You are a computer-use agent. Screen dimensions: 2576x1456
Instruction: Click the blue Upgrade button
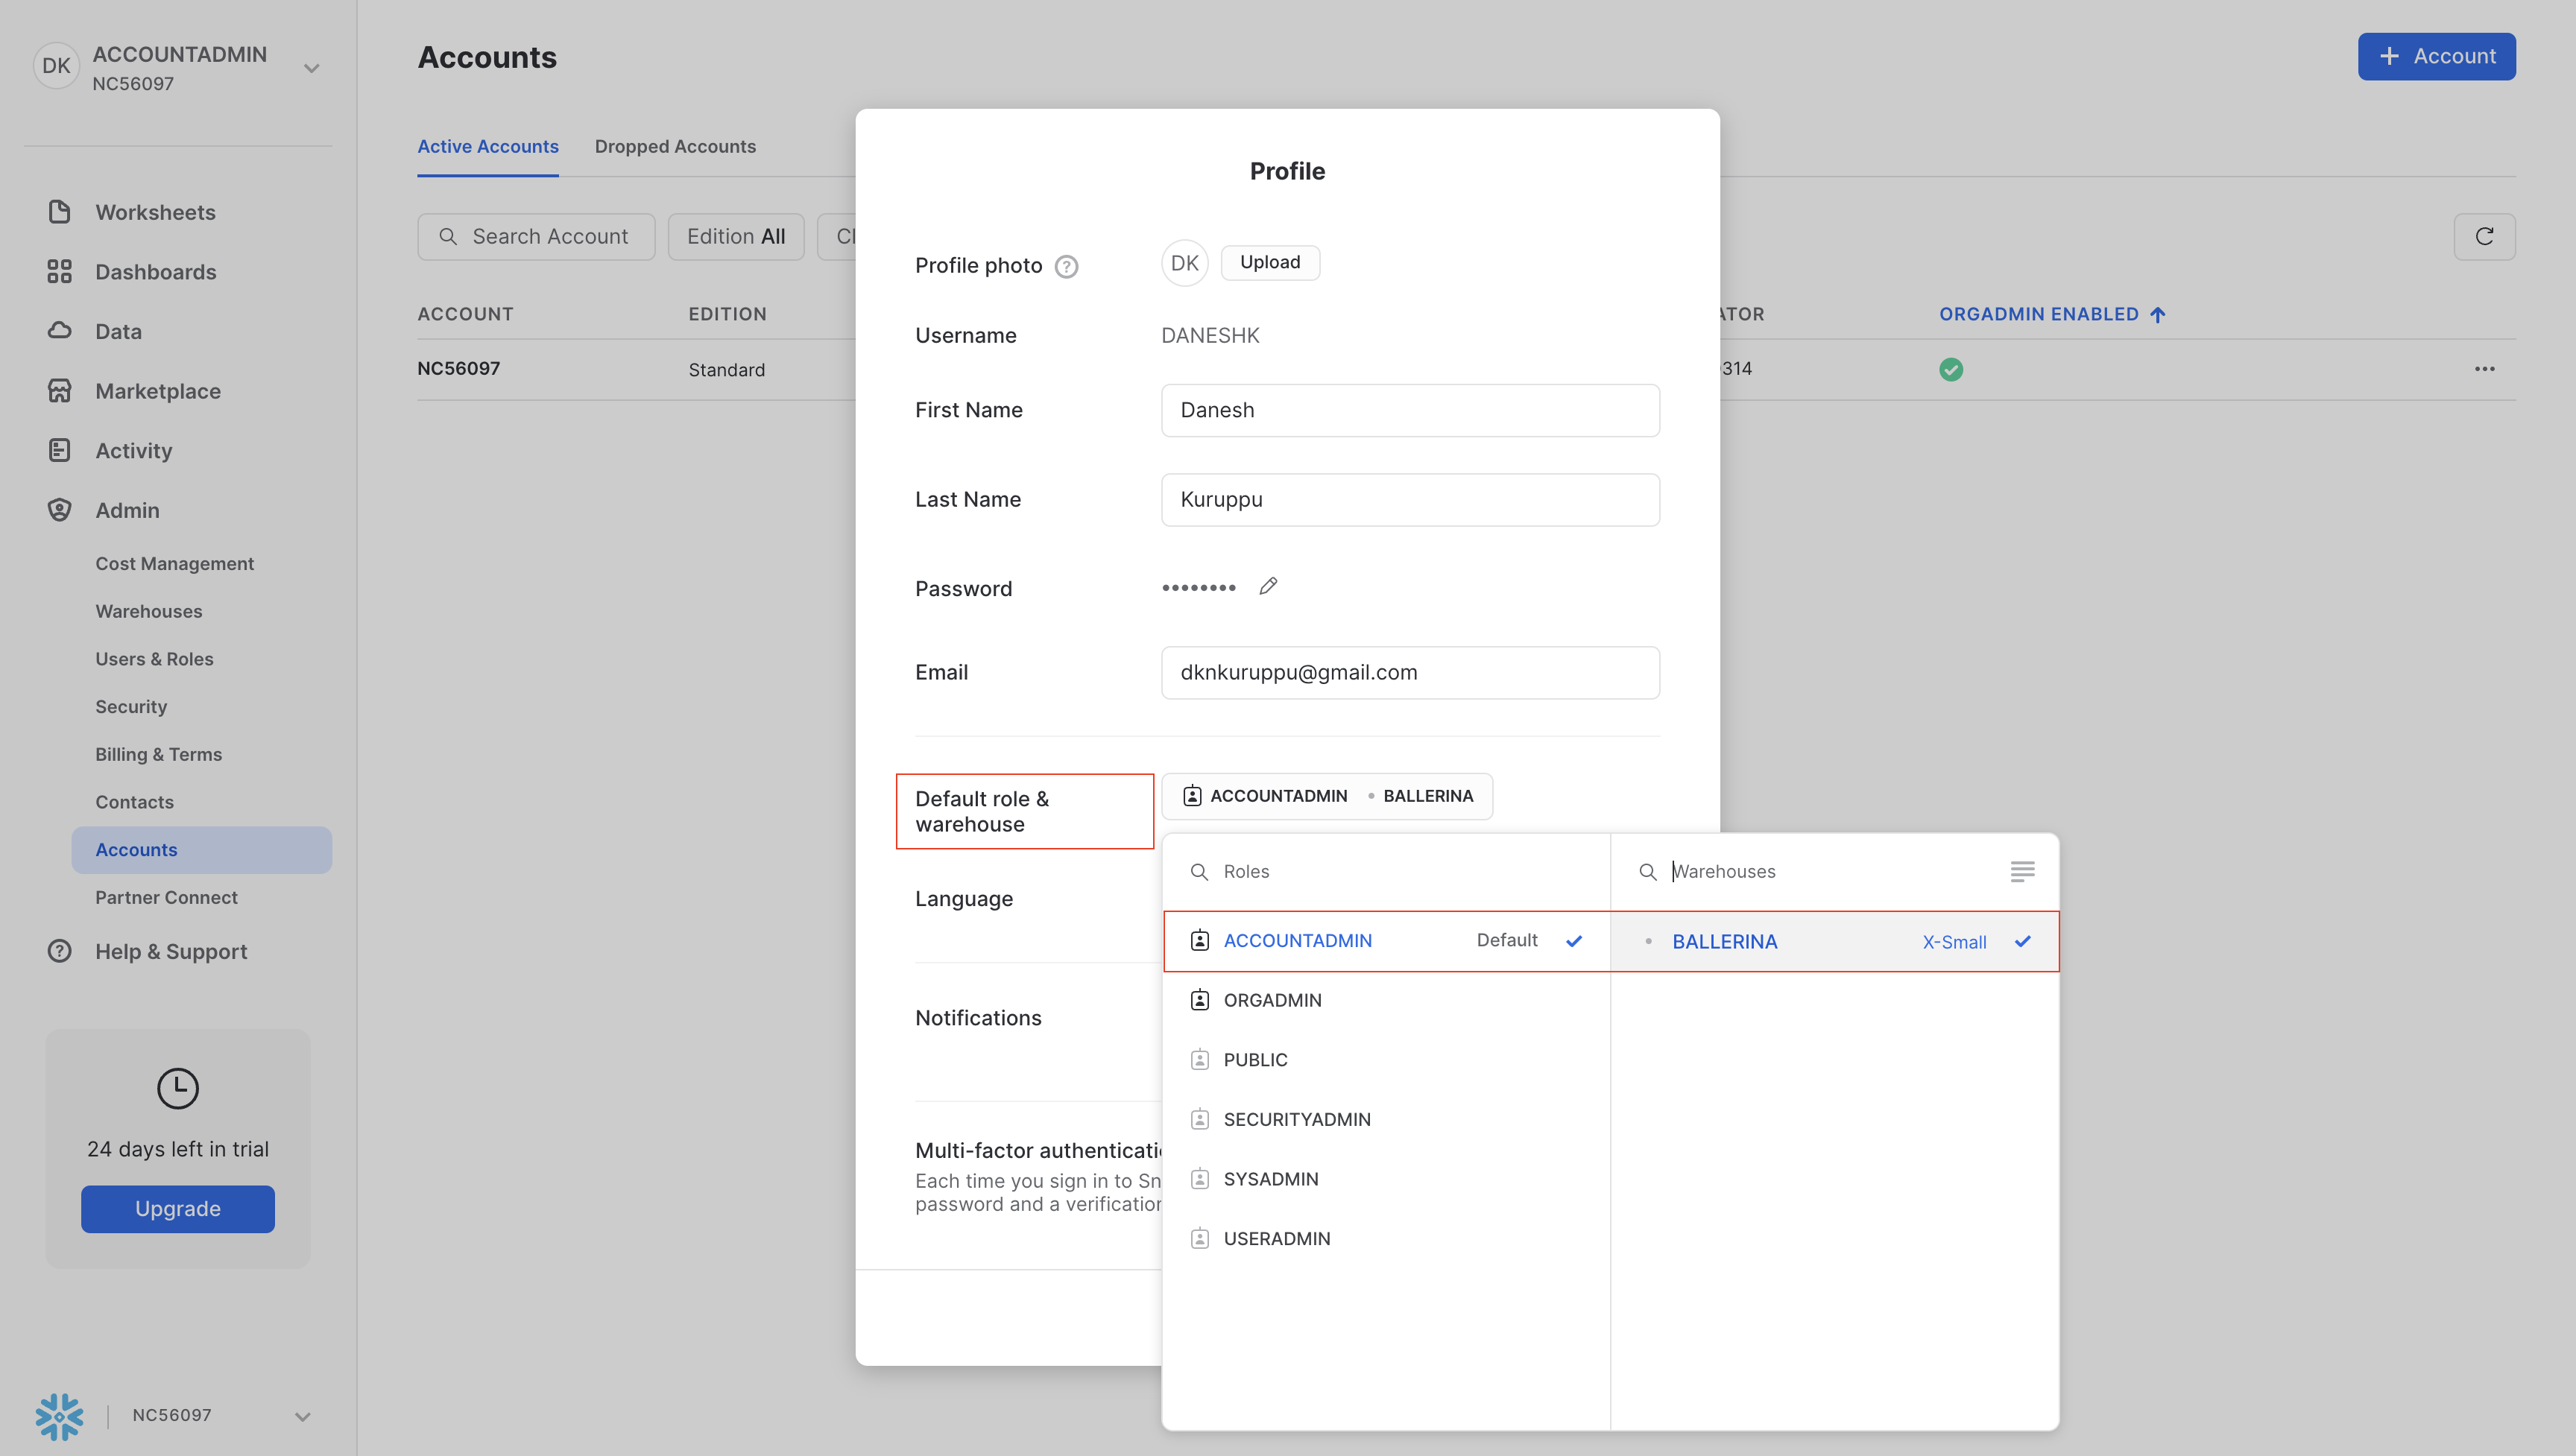[177, 1208]
